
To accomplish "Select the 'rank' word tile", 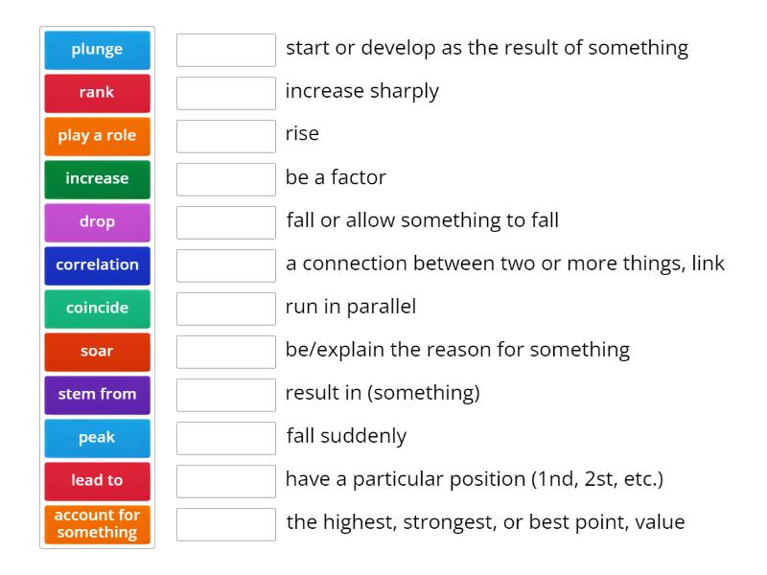I will (x=97, y=93).
